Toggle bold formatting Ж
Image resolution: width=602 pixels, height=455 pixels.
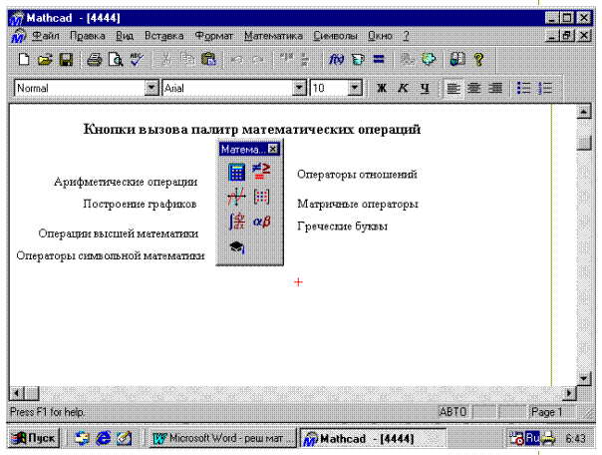pyautogui.click(x=382, y=88)
